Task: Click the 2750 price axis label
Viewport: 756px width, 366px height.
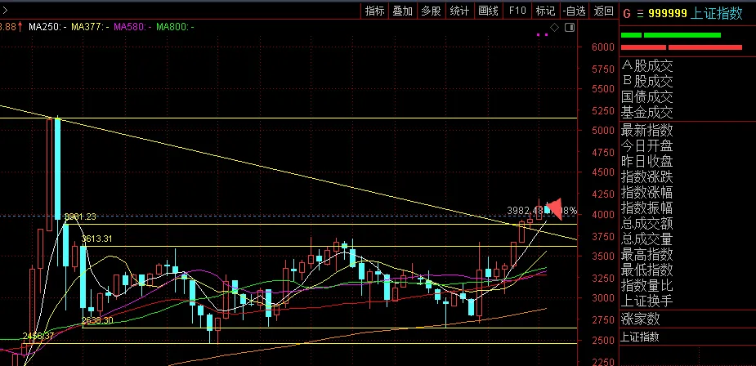Action: (602, 319)
